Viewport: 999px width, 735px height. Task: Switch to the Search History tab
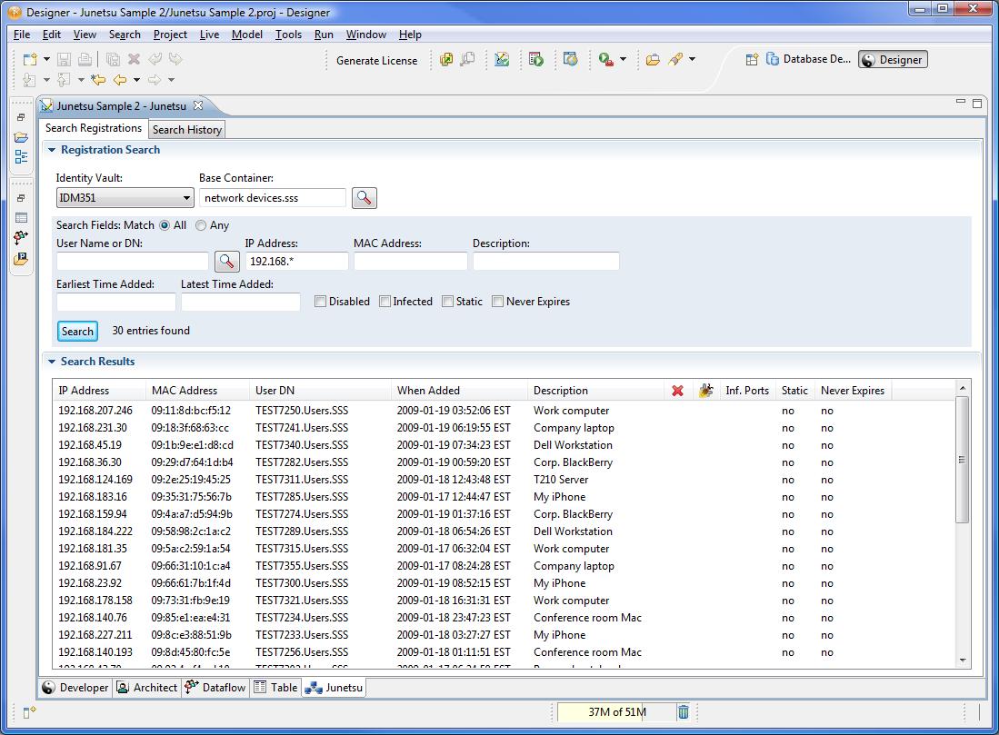(x=186, y=130)
